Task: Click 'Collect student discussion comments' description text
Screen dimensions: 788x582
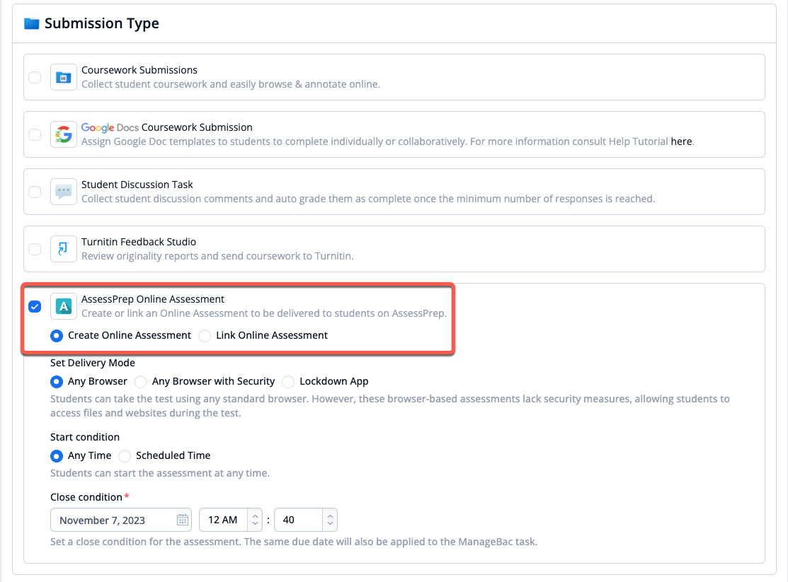Action: (x=368, y=199)
